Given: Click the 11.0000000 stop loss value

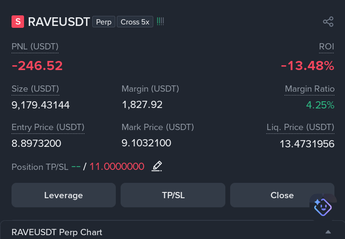Looking at the screenshot, I should (x=117, y=166).
